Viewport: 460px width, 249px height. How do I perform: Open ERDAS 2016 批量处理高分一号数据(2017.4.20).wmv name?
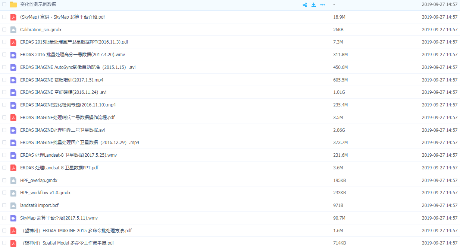pos(72,55)
